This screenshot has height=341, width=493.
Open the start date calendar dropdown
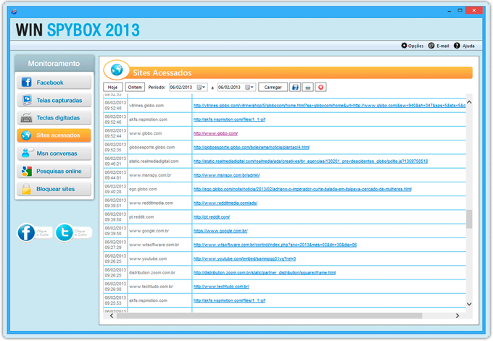[x=202, y=87]
